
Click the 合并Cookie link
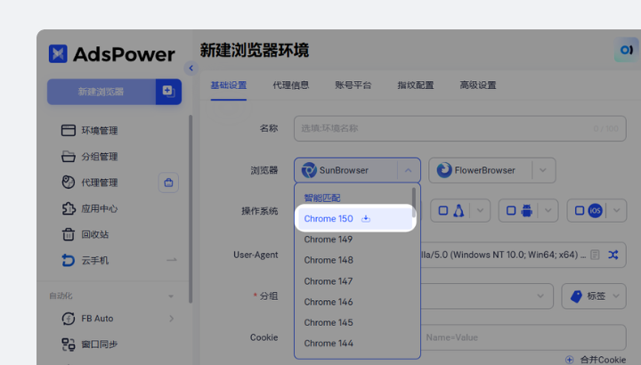pos(603,360)
